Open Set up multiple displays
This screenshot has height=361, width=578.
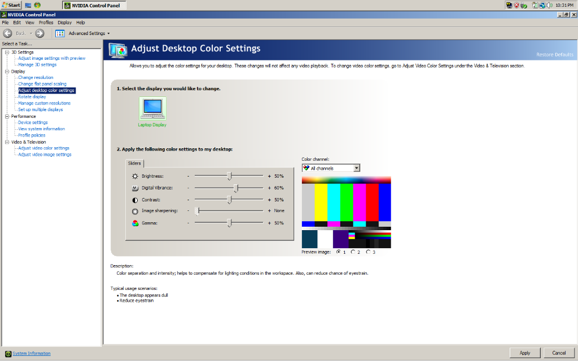[41, 110]
